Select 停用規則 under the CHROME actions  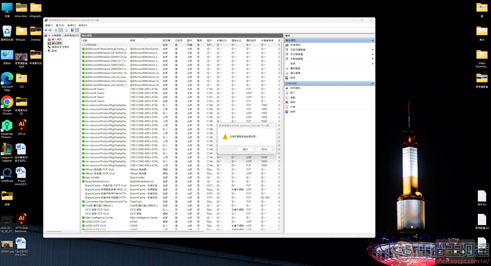pyautogui.click(x=295, y=88)
